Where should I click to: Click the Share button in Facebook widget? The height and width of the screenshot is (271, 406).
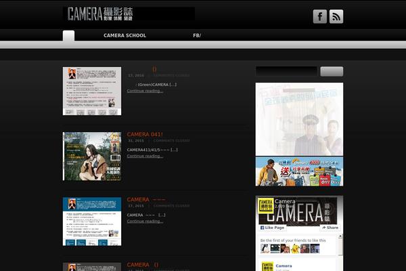[x=330, y=228]
